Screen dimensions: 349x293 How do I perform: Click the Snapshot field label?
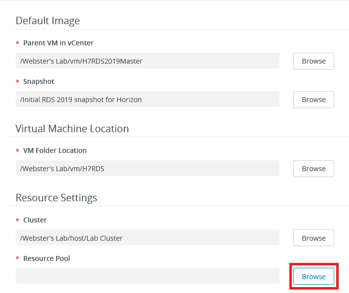click(x=38, y=81)
